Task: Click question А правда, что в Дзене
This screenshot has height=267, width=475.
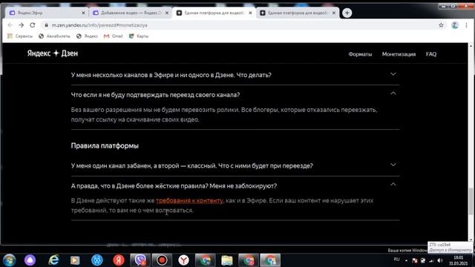Action: pyautogui.click(x=174, y=186)
